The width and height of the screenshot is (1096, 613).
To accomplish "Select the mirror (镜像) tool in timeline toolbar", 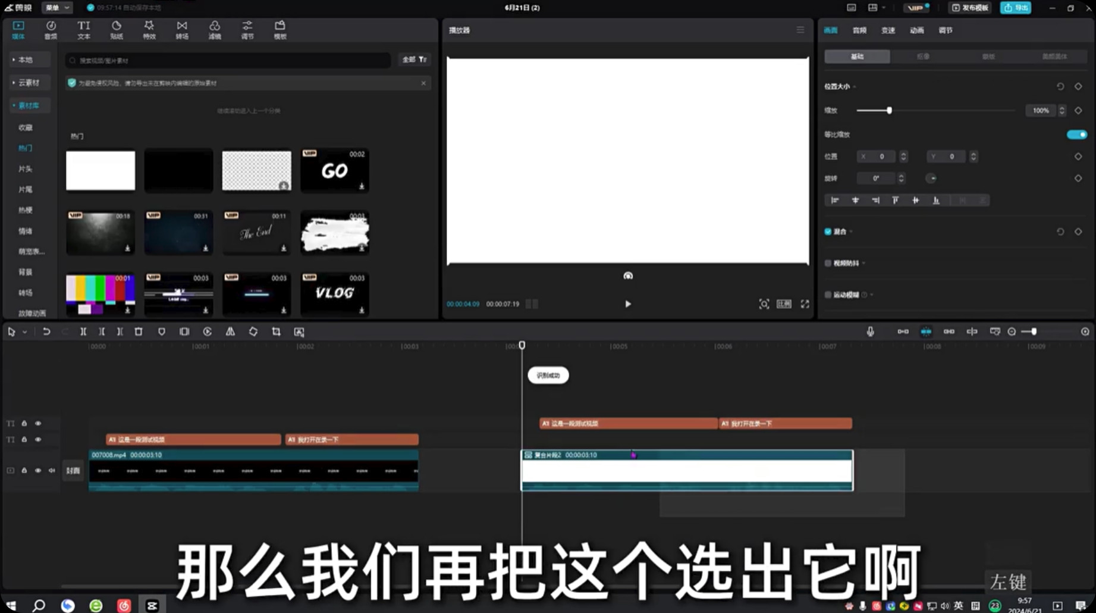I will [x=230, y=331].
